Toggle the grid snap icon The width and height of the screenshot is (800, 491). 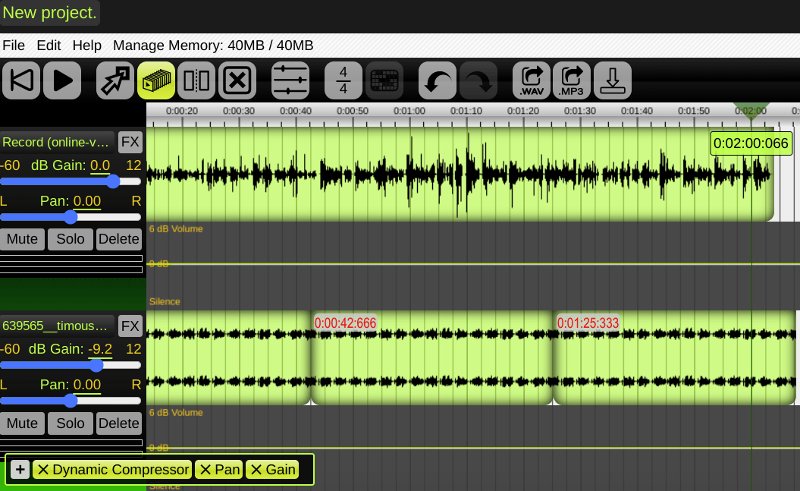(x=384, y=80)
